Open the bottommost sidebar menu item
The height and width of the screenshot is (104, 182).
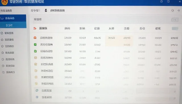point(9,72)
